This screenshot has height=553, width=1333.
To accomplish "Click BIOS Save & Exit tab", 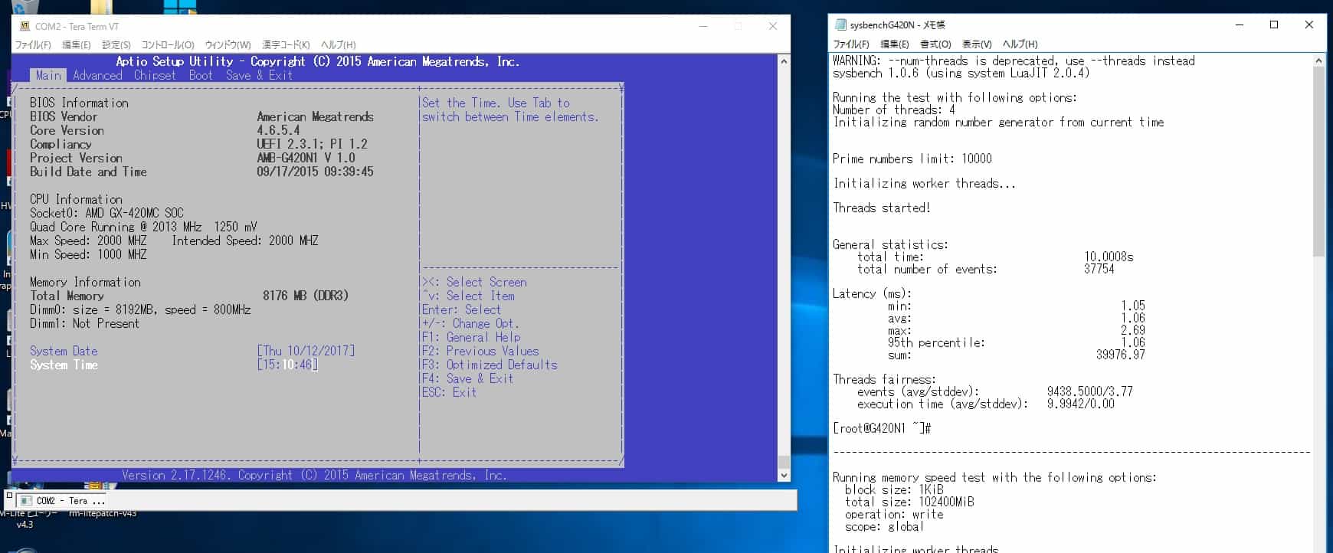I will 259,75.
